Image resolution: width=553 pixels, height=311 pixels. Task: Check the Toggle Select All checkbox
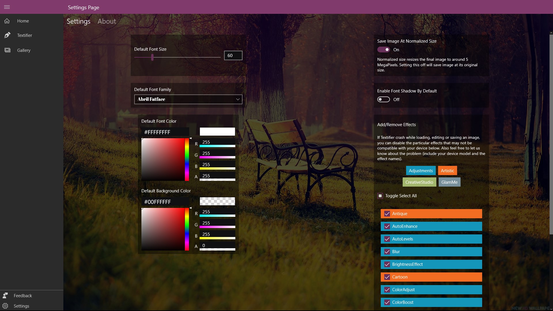point(380,196)
